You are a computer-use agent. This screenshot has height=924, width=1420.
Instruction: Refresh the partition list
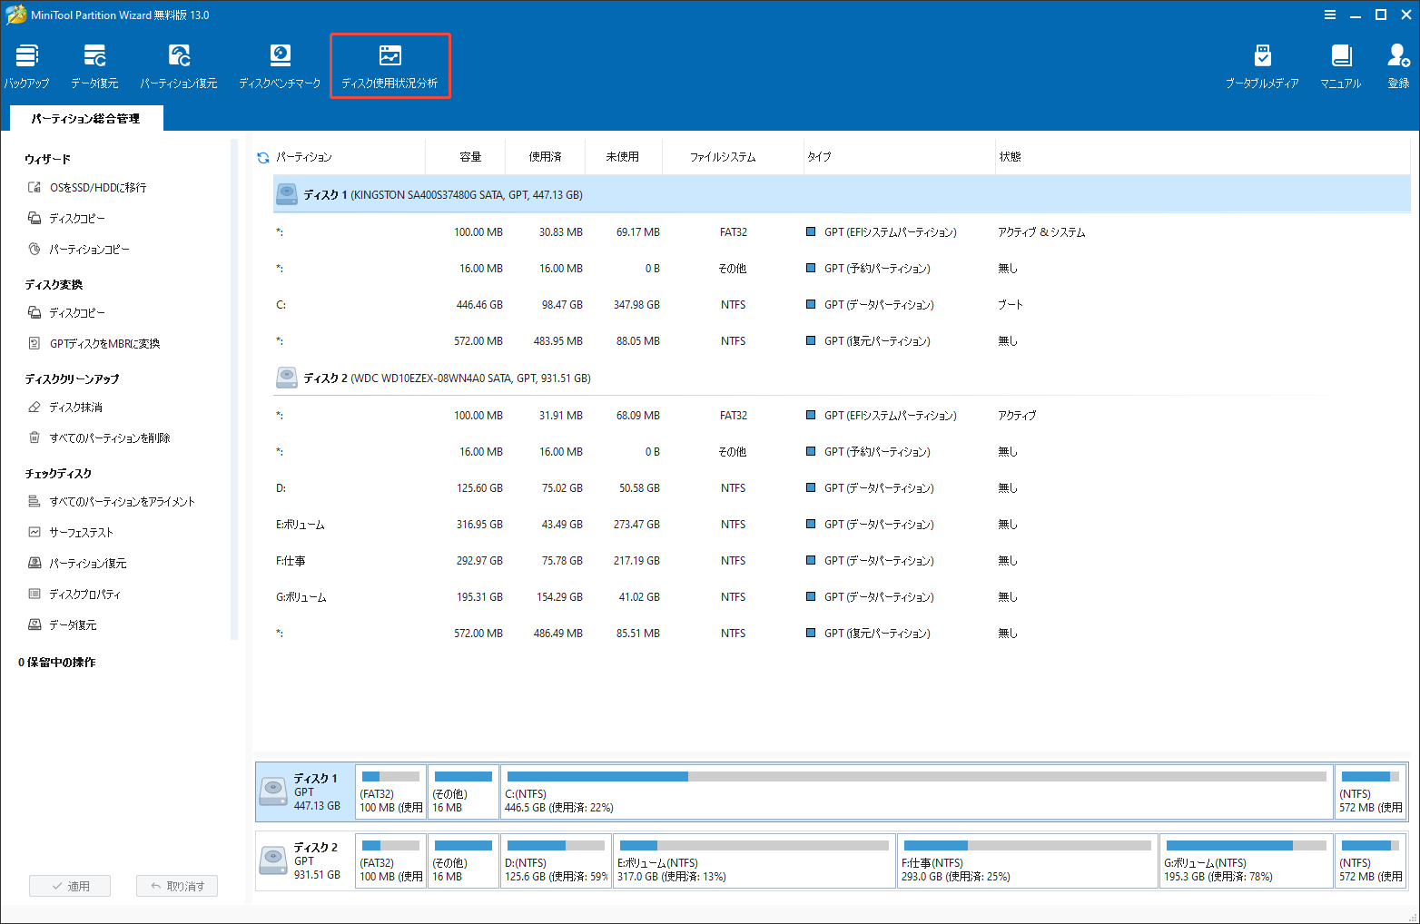(261, 156)
